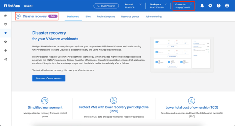Click the Simplified management heading
The image size is (235, 126).
[45, 107]
